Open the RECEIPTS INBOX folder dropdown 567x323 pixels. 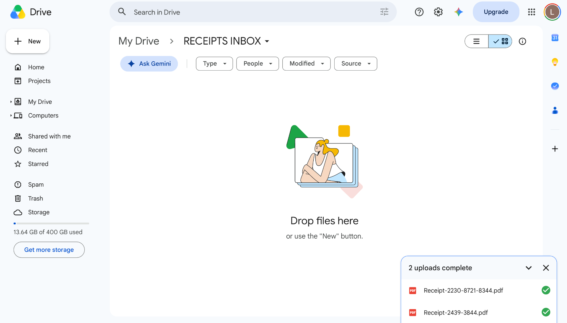pyautogui.click(x=267, y=41)
